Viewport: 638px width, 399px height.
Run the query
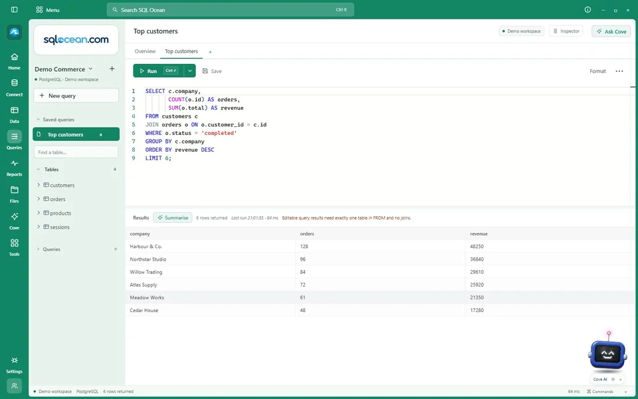coord(159,71)
